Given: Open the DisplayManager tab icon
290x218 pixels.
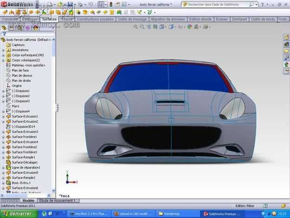Looking at the screenshot, I should point(36,28).
